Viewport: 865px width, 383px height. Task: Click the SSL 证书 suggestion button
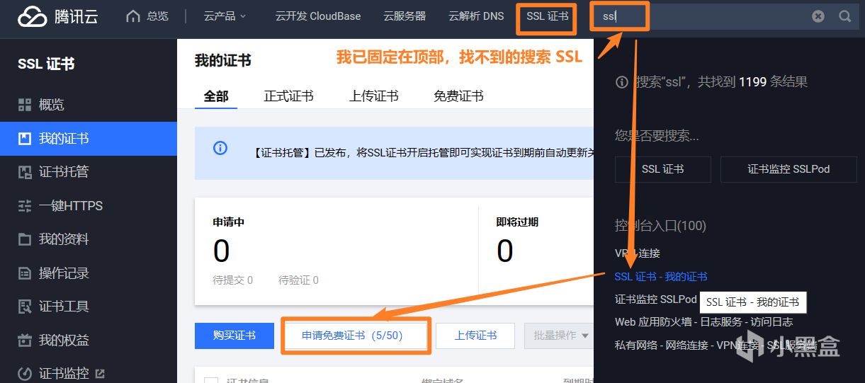click(x=662, y=169)
